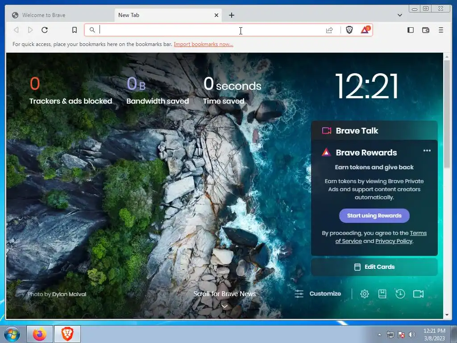Open the network tray icon
Viewport: 457px width, 343px height.
pos(390,335)
